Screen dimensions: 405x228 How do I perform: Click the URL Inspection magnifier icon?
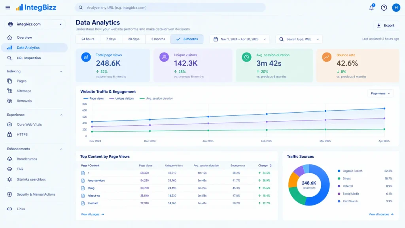pos(9,58)
